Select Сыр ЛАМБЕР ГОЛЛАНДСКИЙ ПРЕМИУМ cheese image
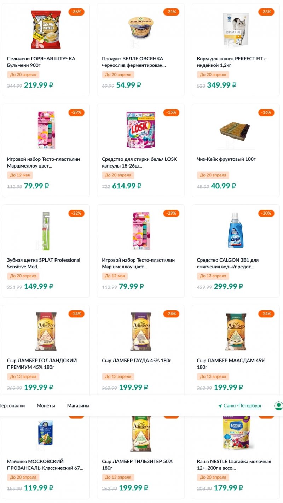 click(46, 332)
